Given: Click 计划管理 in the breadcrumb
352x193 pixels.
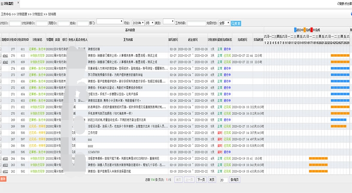Looking at the screenshot, I should [x=22, y=14].
